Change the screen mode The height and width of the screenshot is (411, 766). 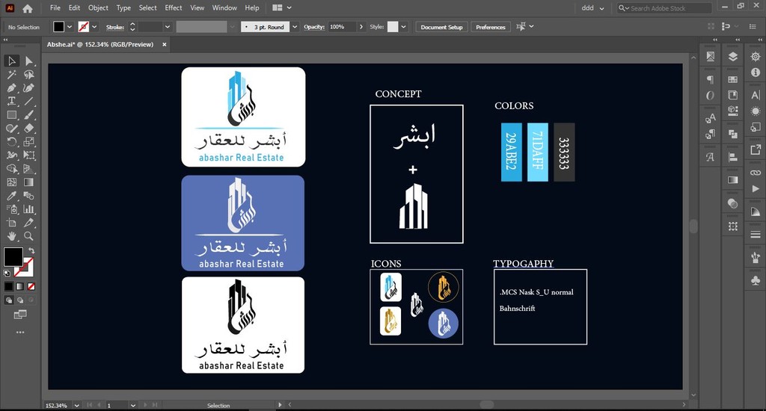pyautogui.click(x=20, y=315)
